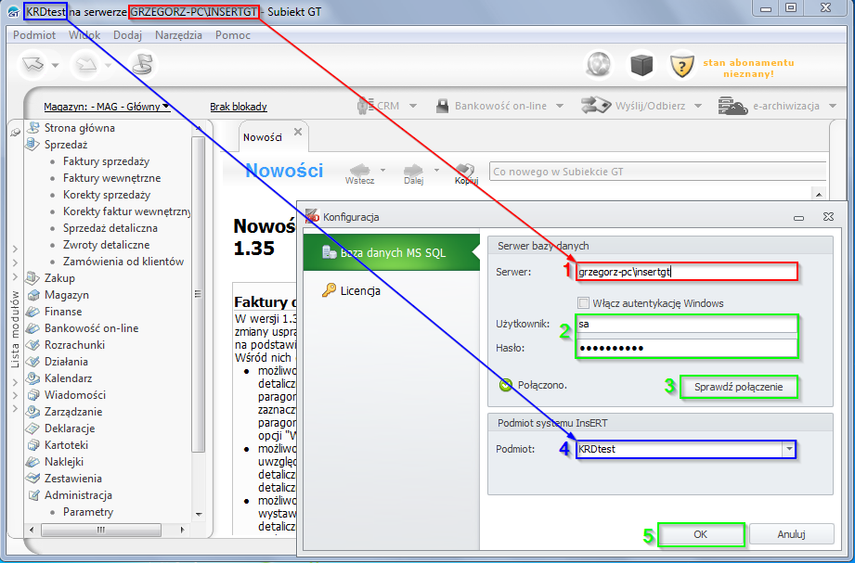The image size is (855, 563).
Task: Click the Zestawienia module icon
Action: (32, 479)
